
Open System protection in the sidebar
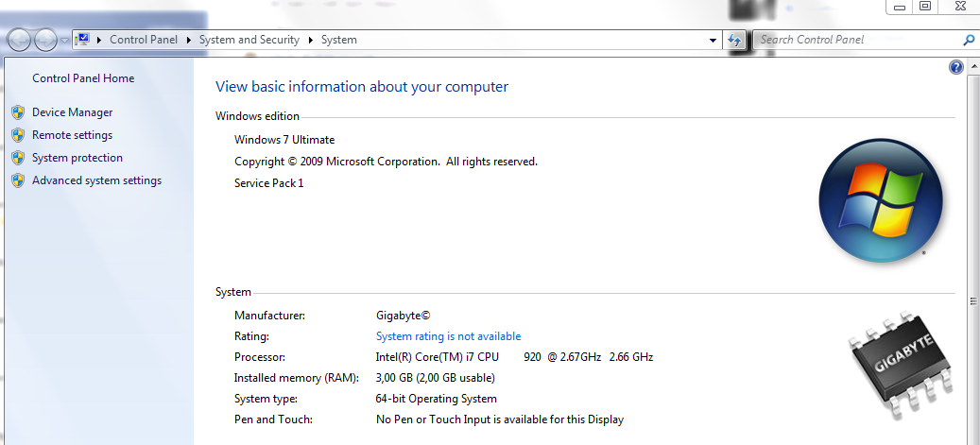(77, 158)
